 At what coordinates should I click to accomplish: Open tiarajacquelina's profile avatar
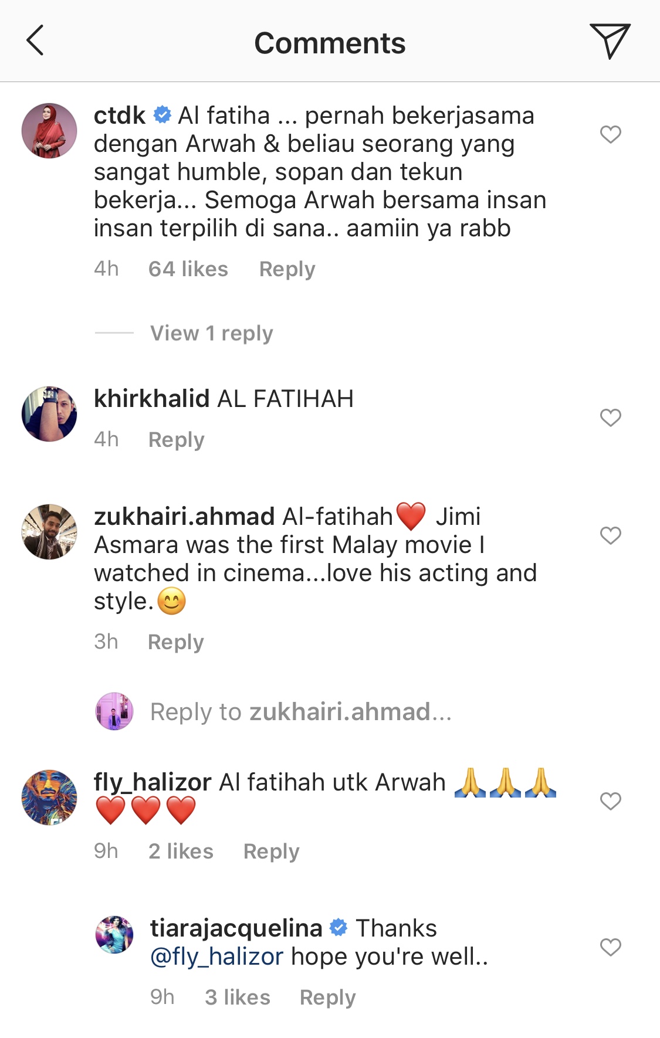pos(114,935)
